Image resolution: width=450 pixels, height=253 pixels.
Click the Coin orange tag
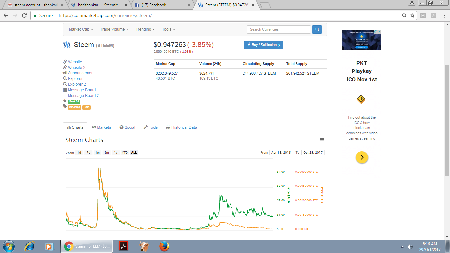[86, 107]
